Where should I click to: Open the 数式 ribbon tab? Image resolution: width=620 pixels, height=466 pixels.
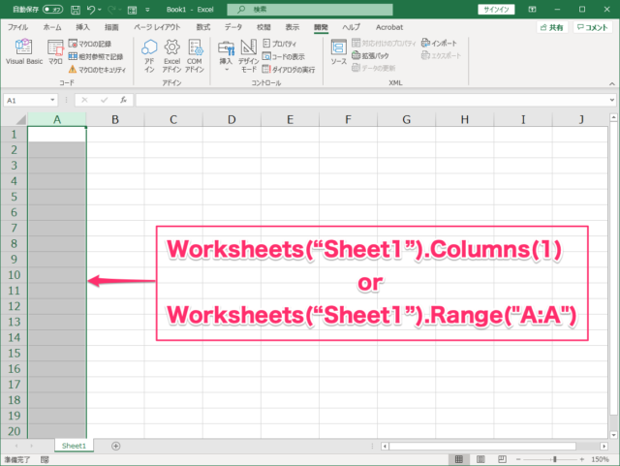202,27
